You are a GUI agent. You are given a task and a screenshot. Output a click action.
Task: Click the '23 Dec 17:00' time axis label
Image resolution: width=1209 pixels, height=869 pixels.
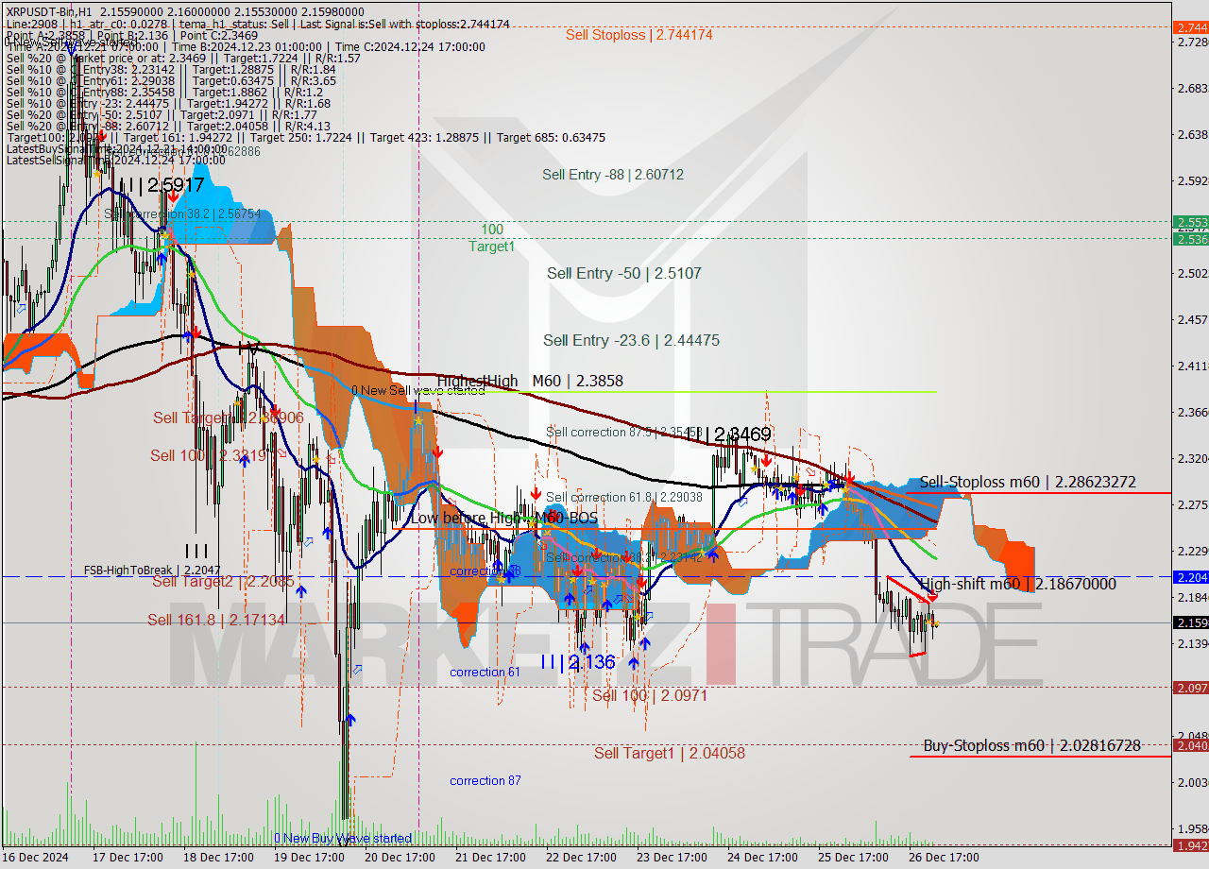[x=672, y=858]
